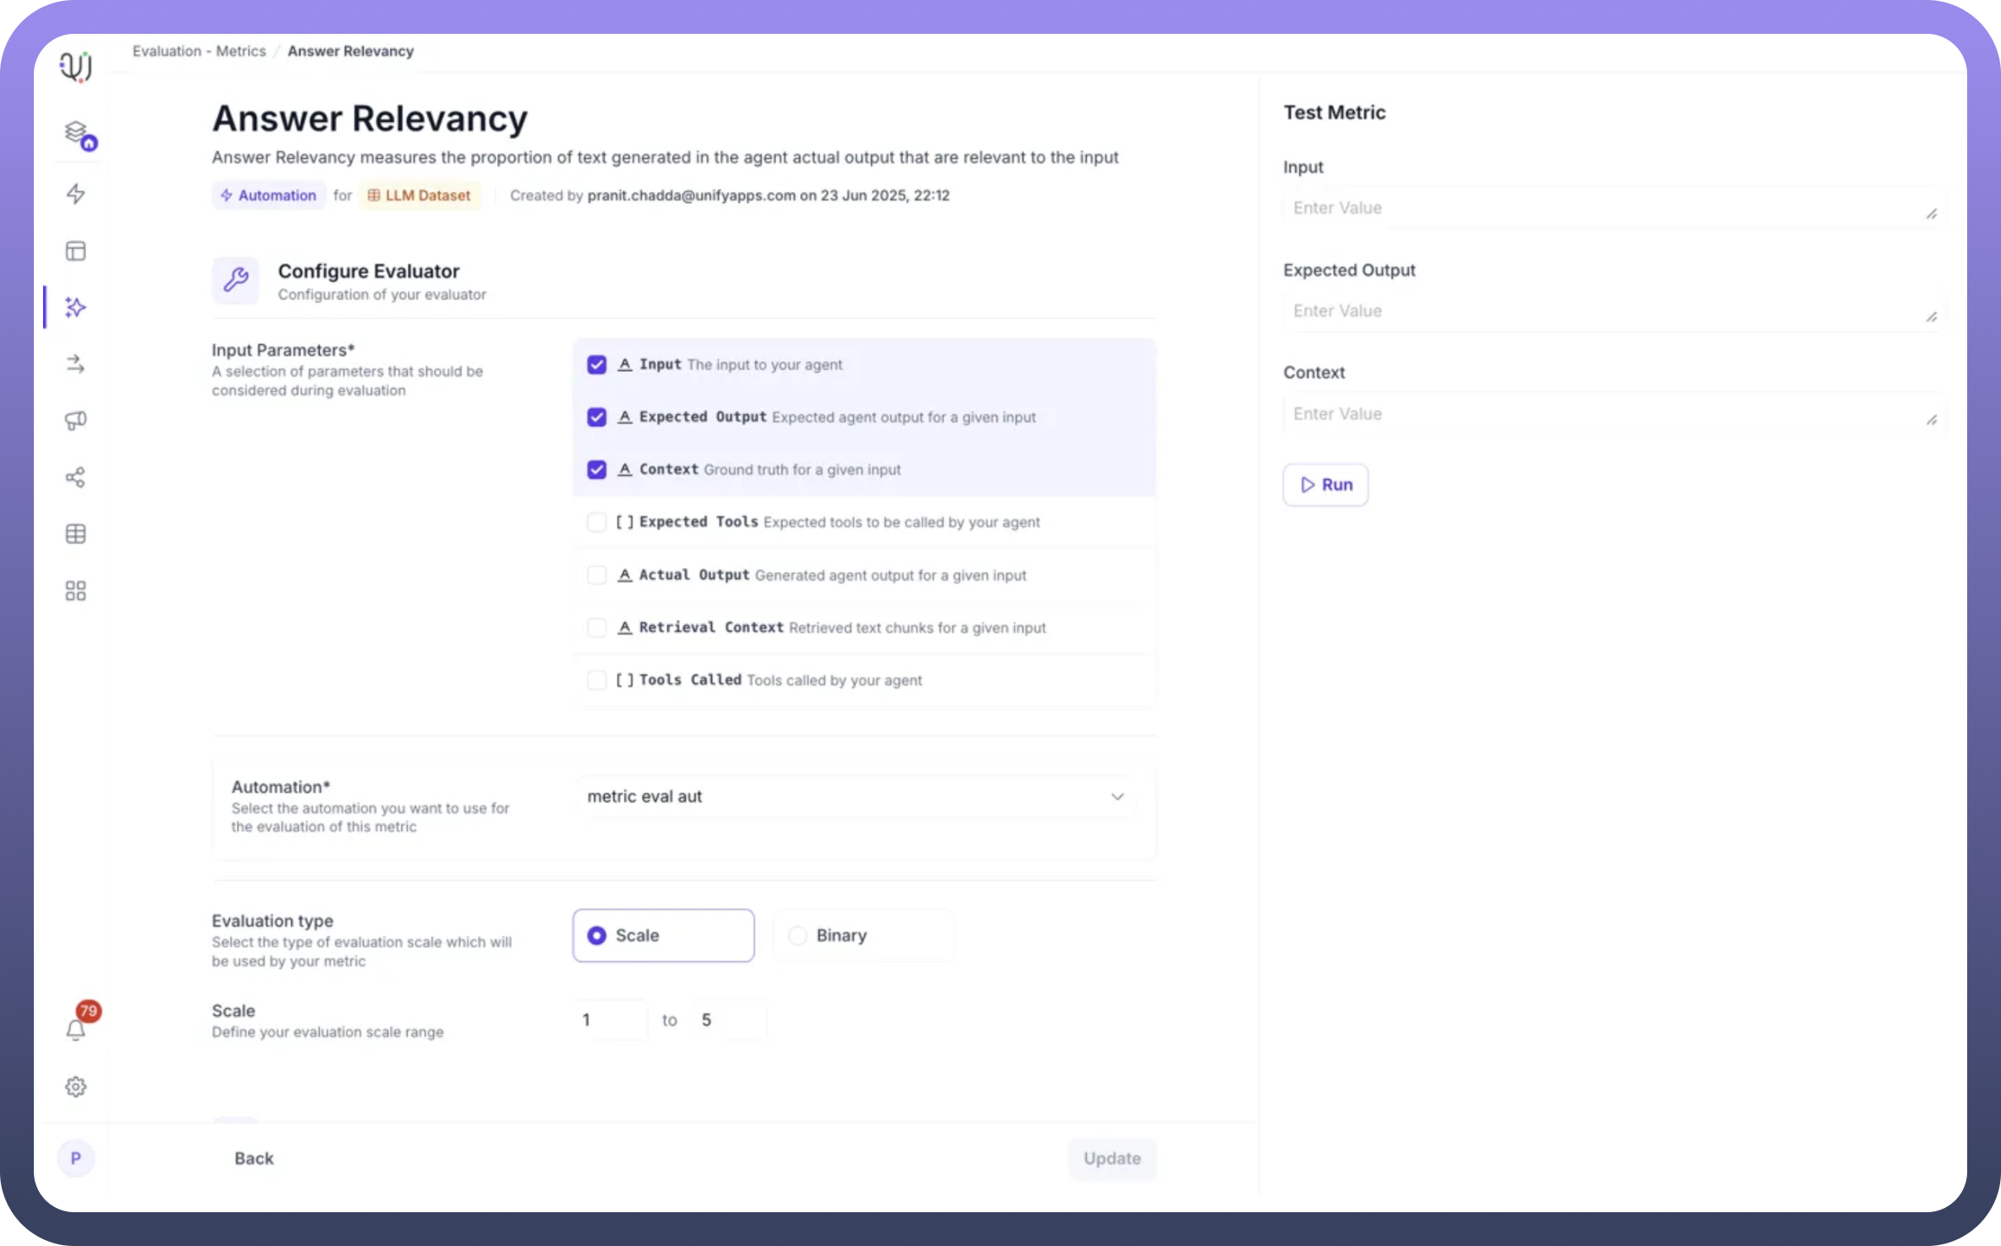Image resolution: width=2001 pixels, height=1246 pixels.
Task: Open the settings gear in sidebar
Action: 75,1086
